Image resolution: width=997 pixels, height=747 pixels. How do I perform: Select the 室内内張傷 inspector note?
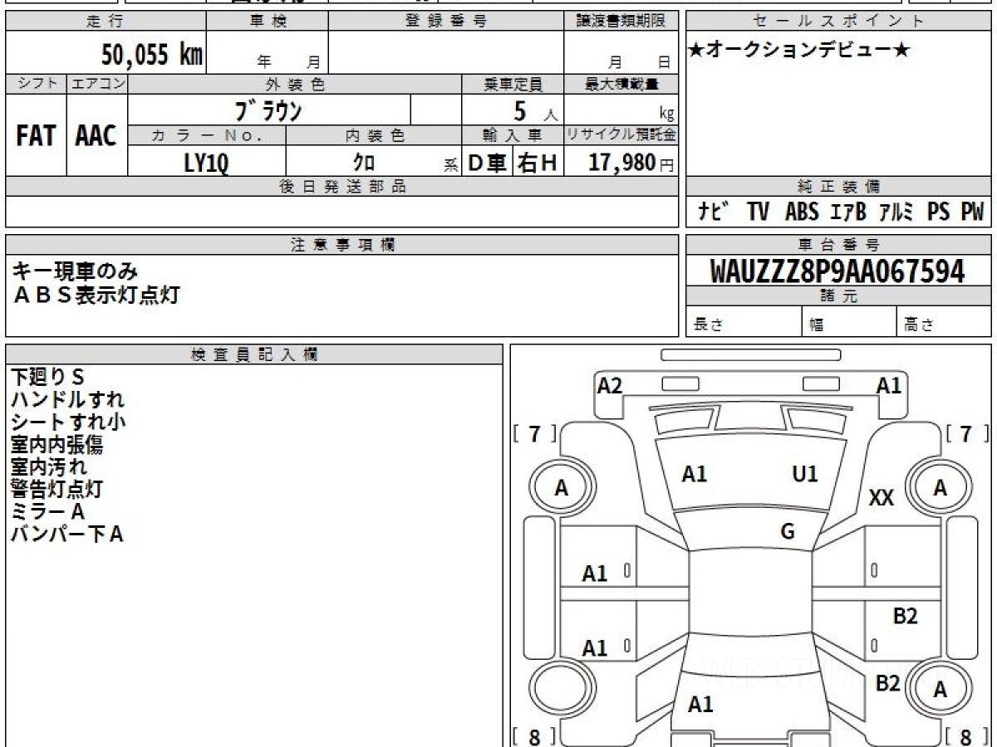56,445
